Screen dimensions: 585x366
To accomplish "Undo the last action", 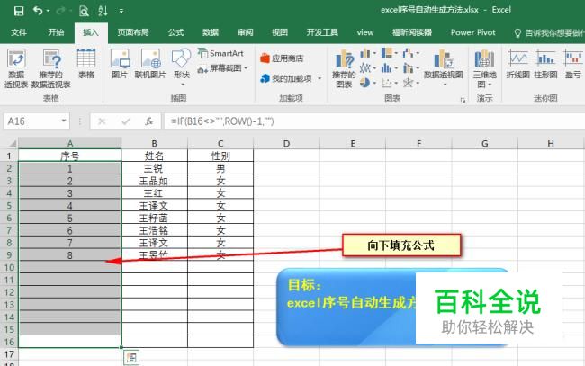I will [38, 11].
